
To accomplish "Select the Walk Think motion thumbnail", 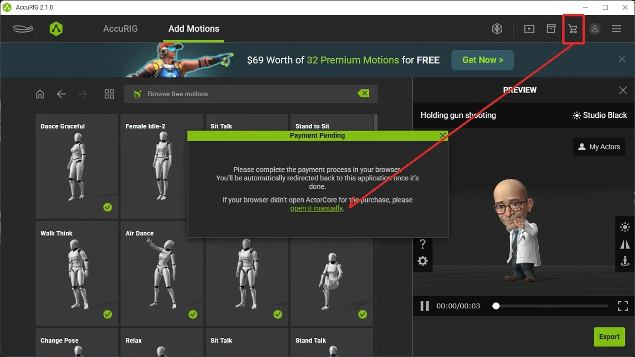I will [77, 273].
